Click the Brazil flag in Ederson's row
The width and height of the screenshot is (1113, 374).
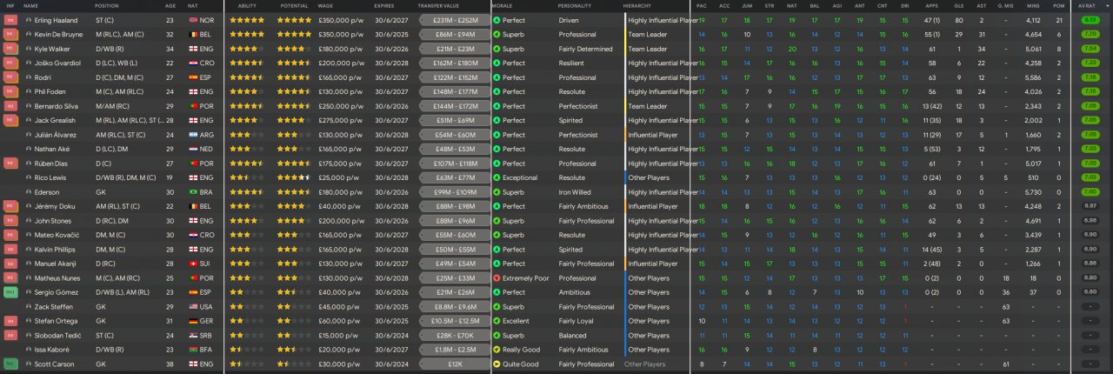click(193, 192)
